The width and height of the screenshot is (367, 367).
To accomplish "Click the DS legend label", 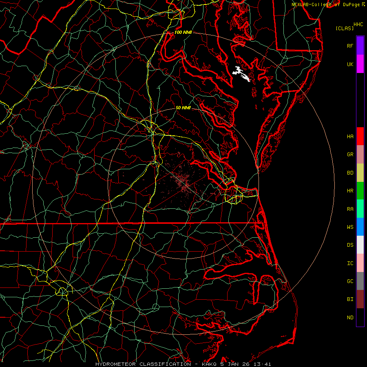I will pyautogui.click(x=350, y=245).
